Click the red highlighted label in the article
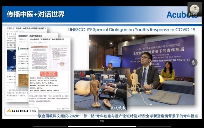This screenshot has height=128, width=204. (49, 74)
